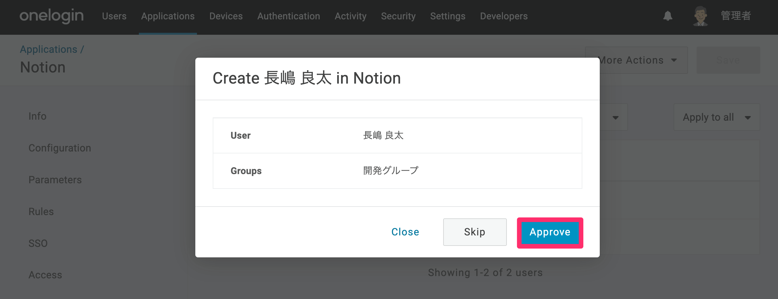Open the Activity menu
The image size is (778, 299).
click(350, 16)
